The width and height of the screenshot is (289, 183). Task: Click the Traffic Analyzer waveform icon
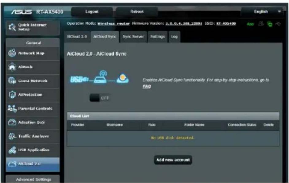12,136
